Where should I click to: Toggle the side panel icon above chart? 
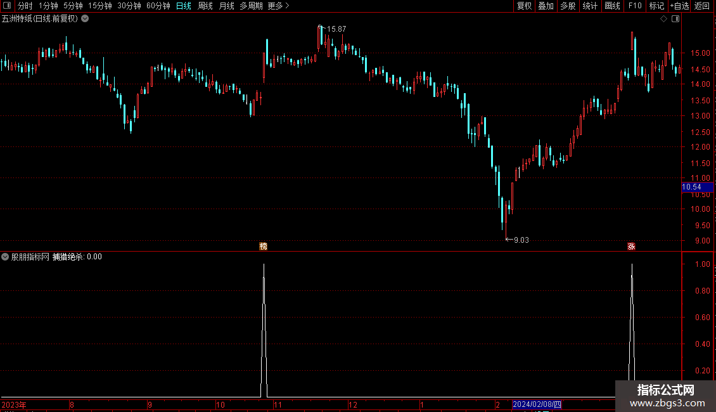675,19
